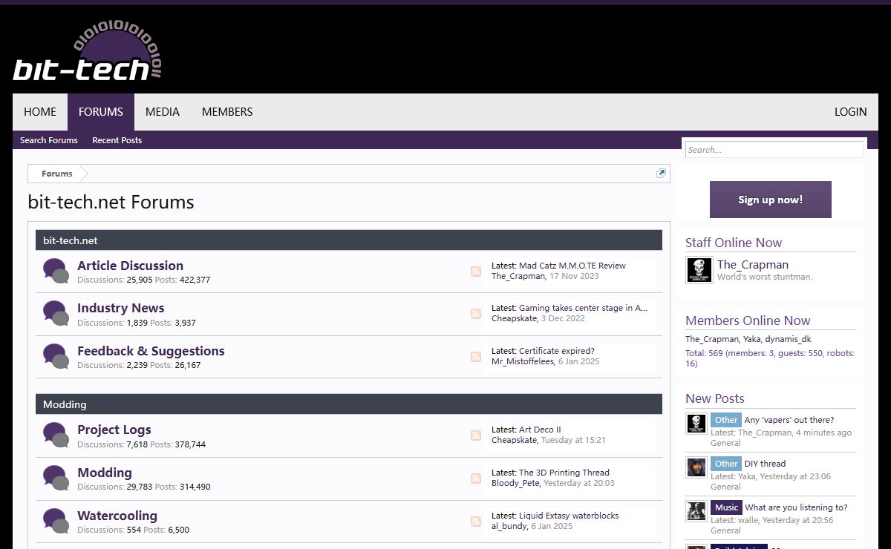Viewport: 891px width, 549px height.
Task: Click Staff Online Now heading
Action: (734, 243)
